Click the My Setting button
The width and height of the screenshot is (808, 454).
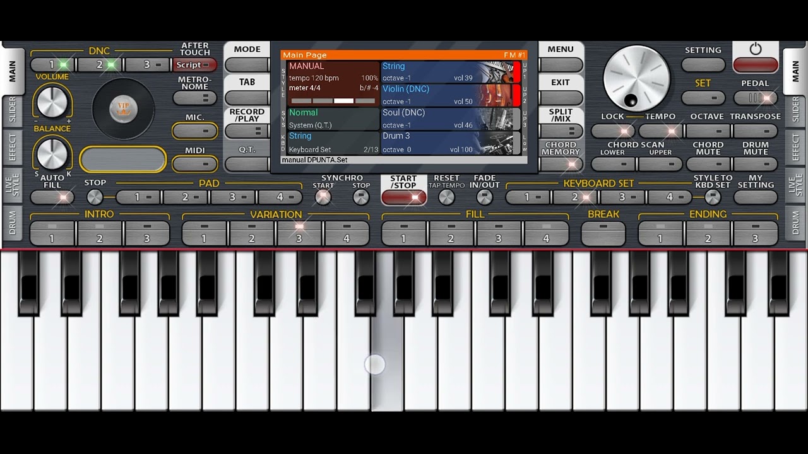click(x=756, y=197)
